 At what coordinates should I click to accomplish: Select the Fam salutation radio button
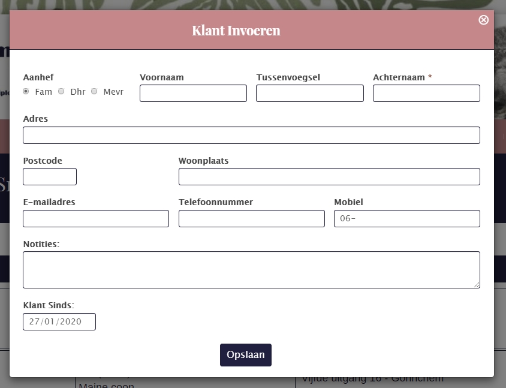point(26,92)
